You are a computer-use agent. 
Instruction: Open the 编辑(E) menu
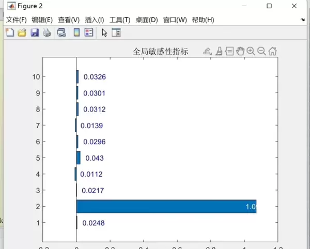coord(42,20)
